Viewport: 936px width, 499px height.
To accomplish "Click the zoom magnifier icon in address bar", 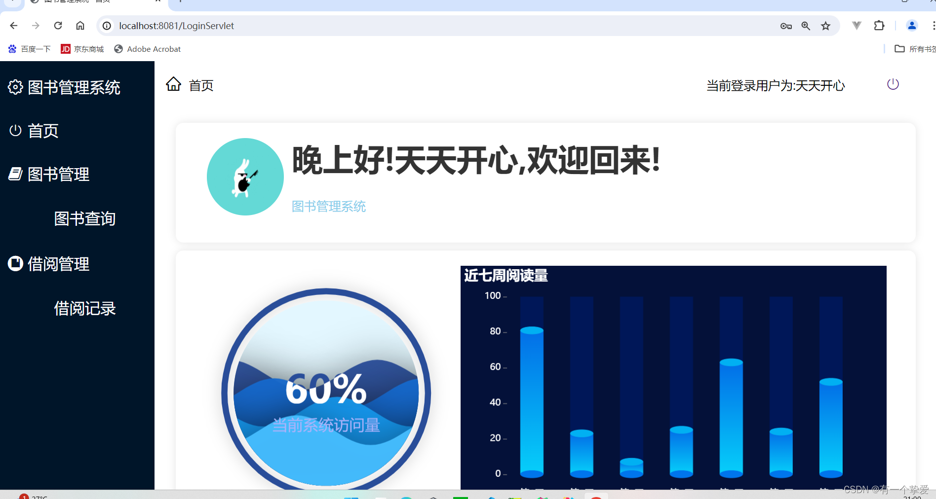I will coord(806,25).
